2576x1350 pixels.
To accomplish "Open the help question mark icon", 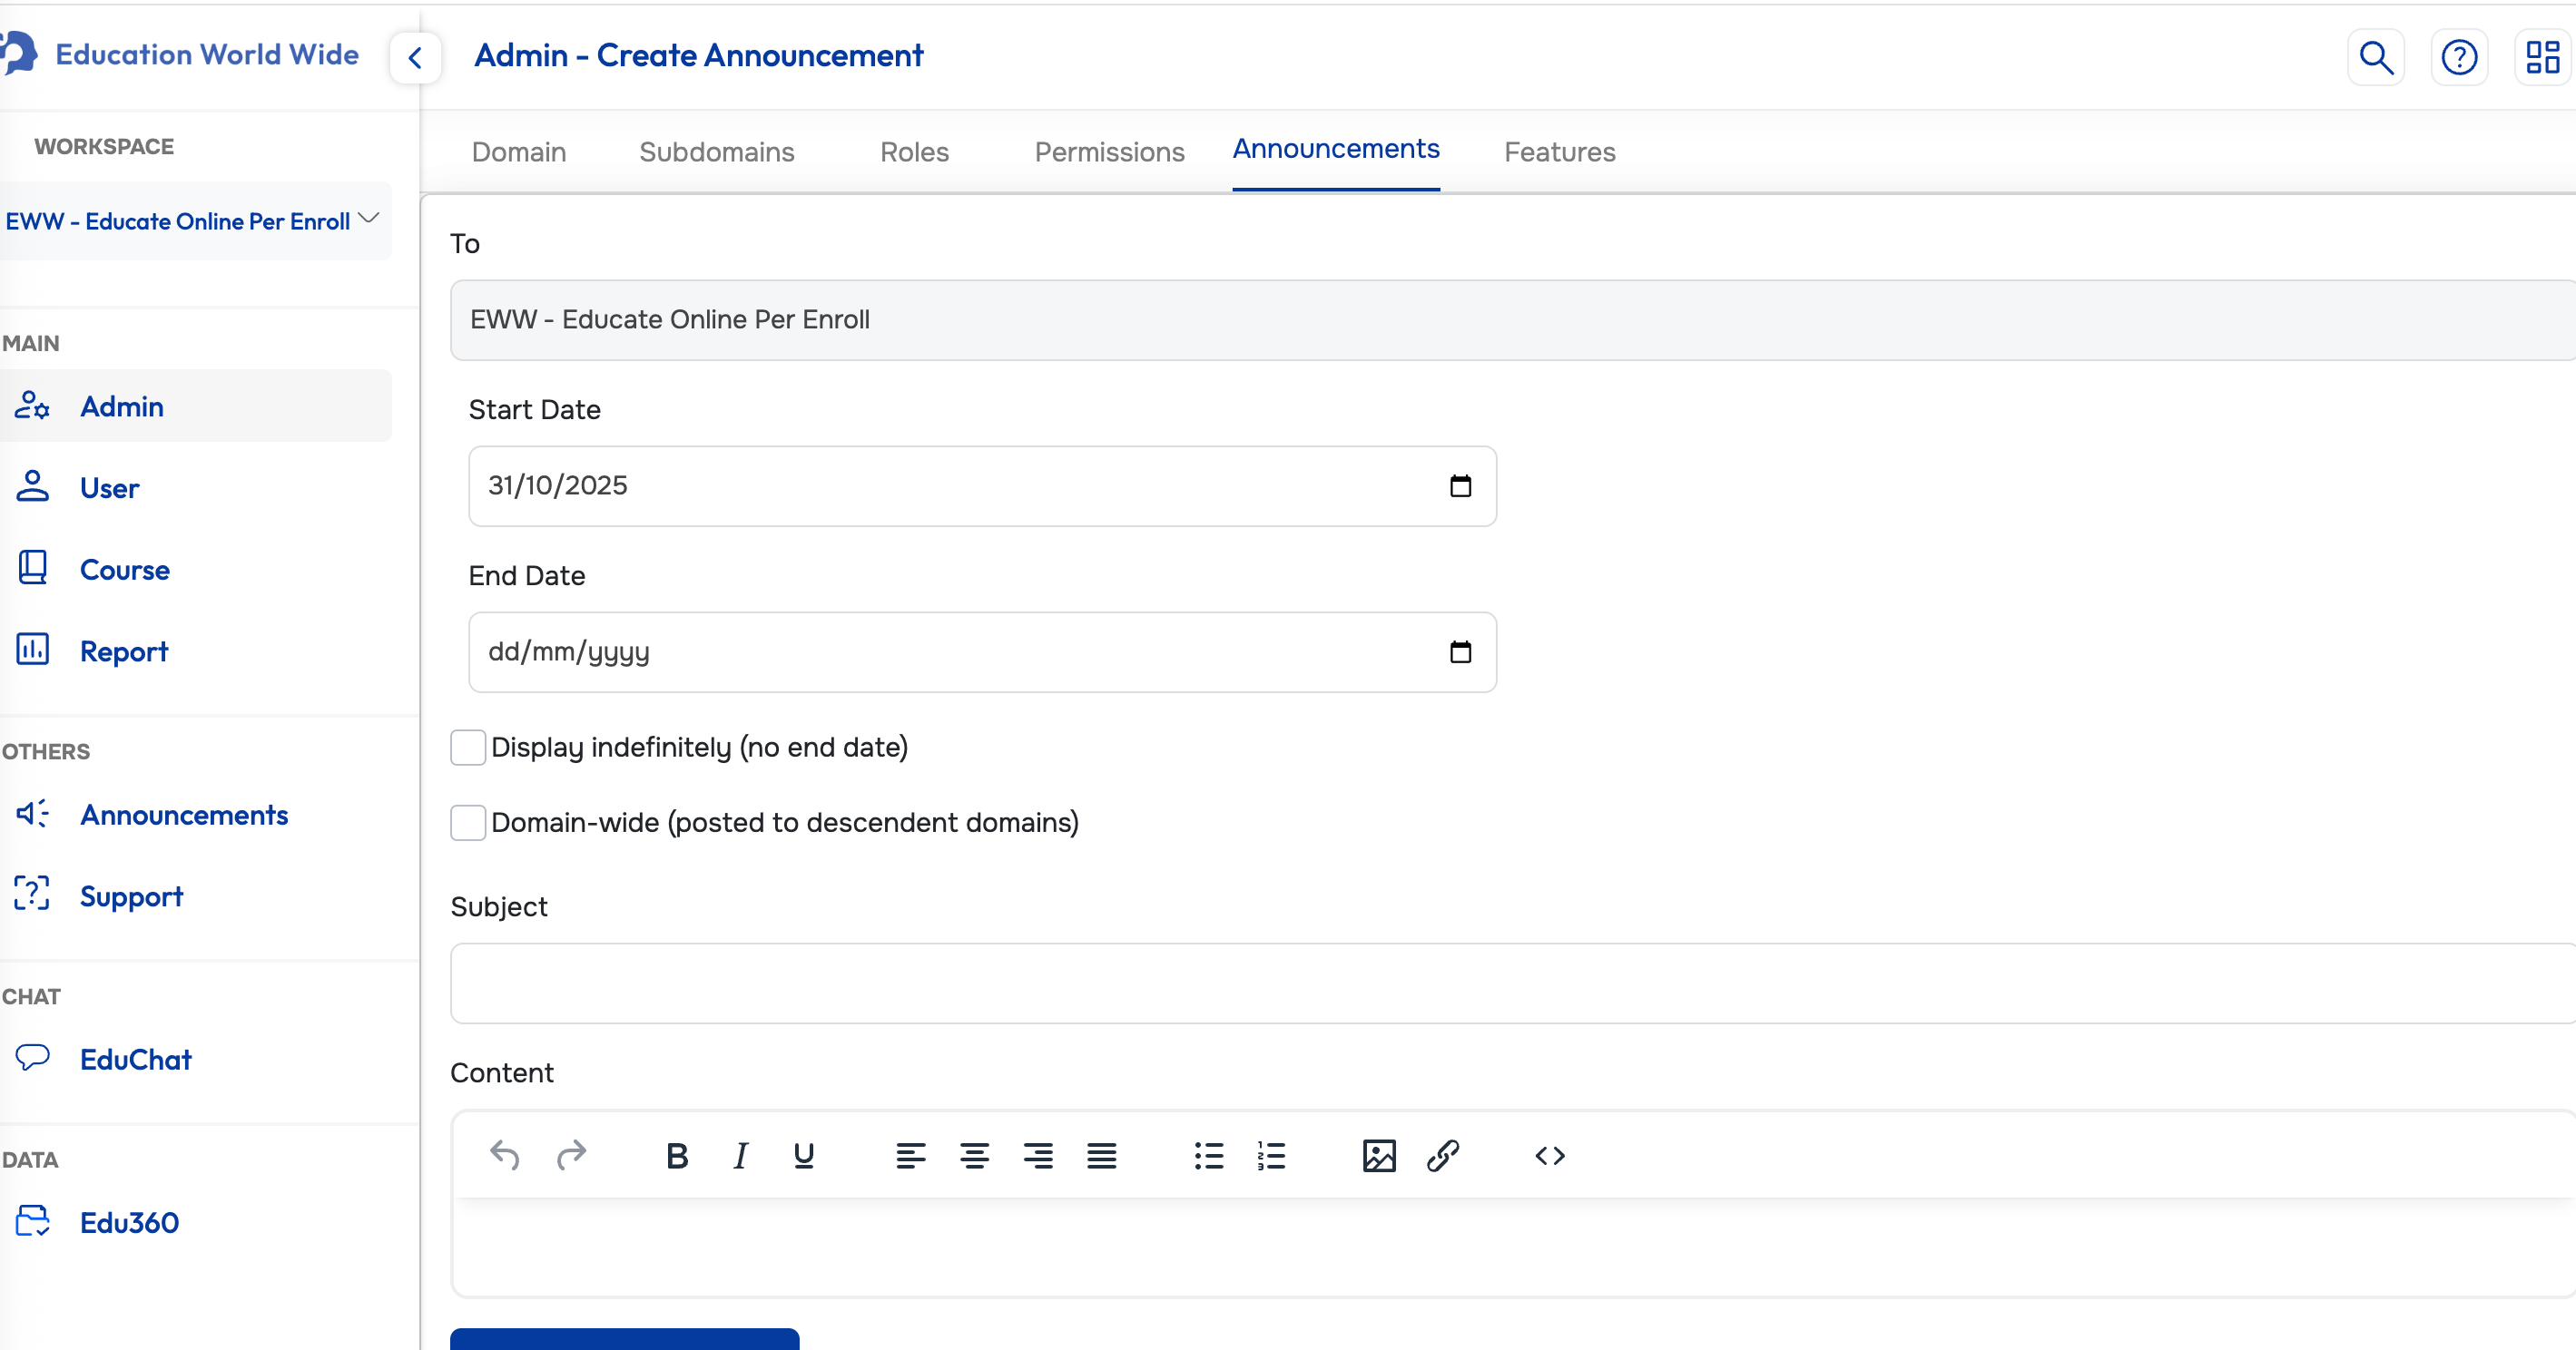I will point(2459,57).
